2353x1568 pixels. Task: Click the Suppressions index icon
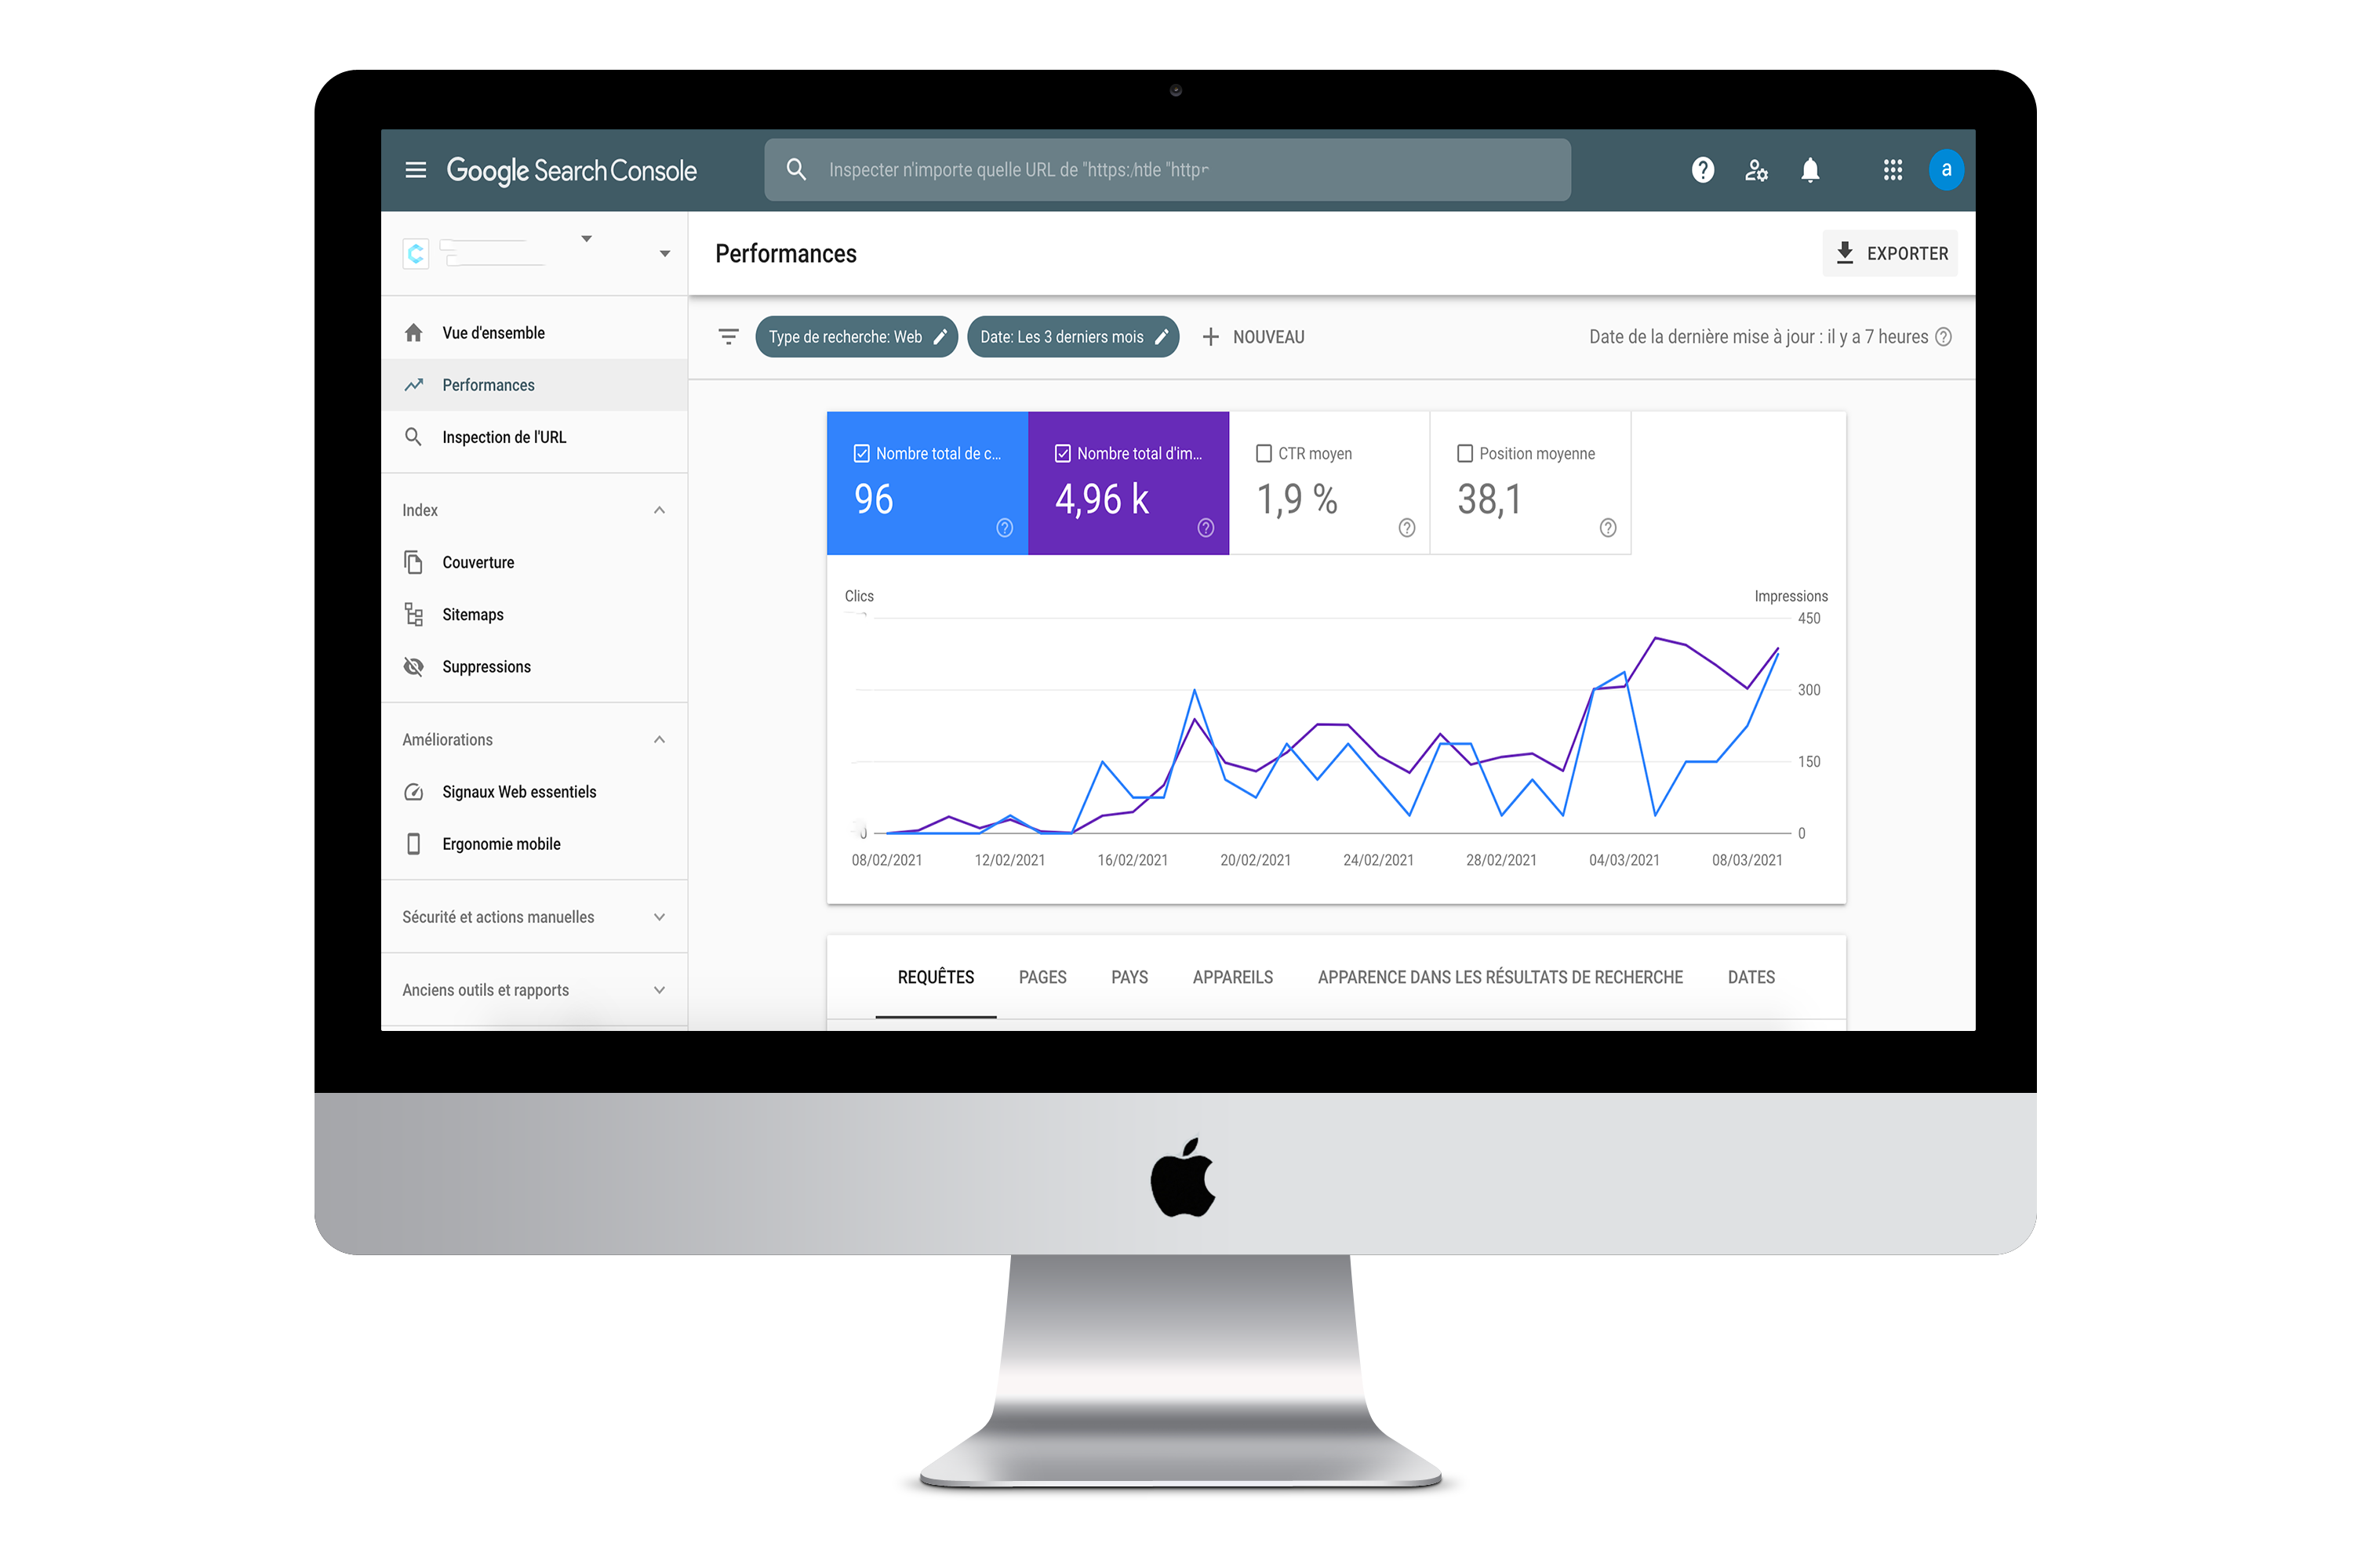[413, 666]
